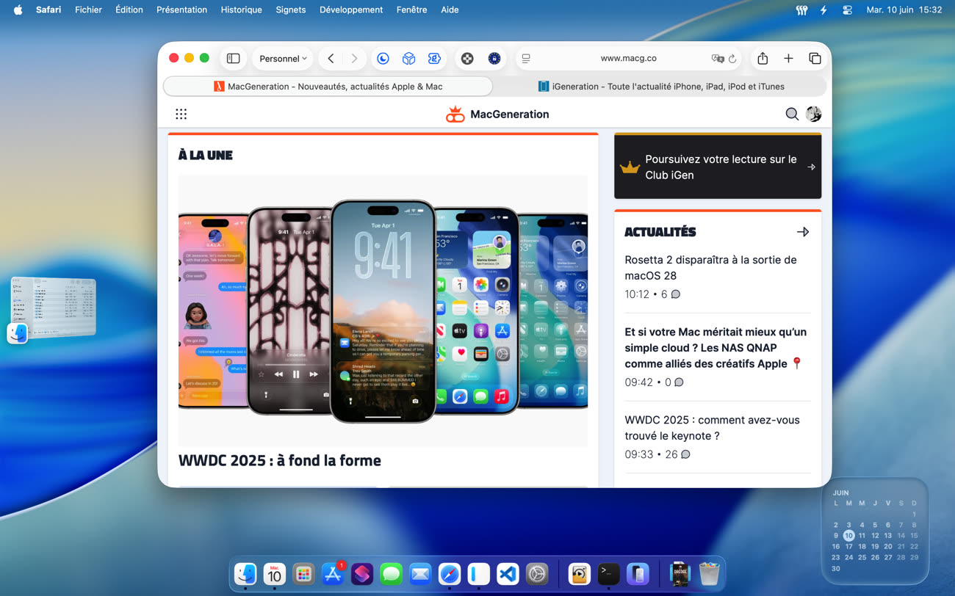The width and height of the screenshot is (955, 596).
Task: Open Control Center in menu bar
Action: [847, 10]
